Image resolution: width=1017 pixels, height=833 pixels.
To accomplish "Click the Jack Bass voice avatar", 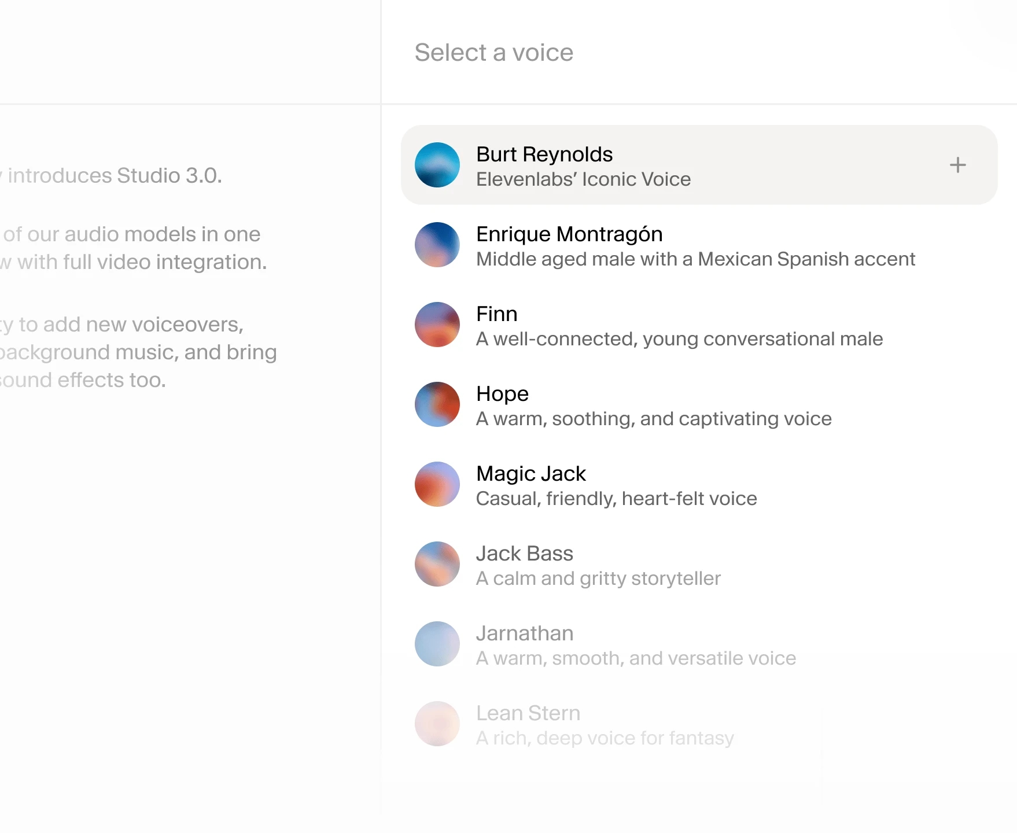I will 437,564.
